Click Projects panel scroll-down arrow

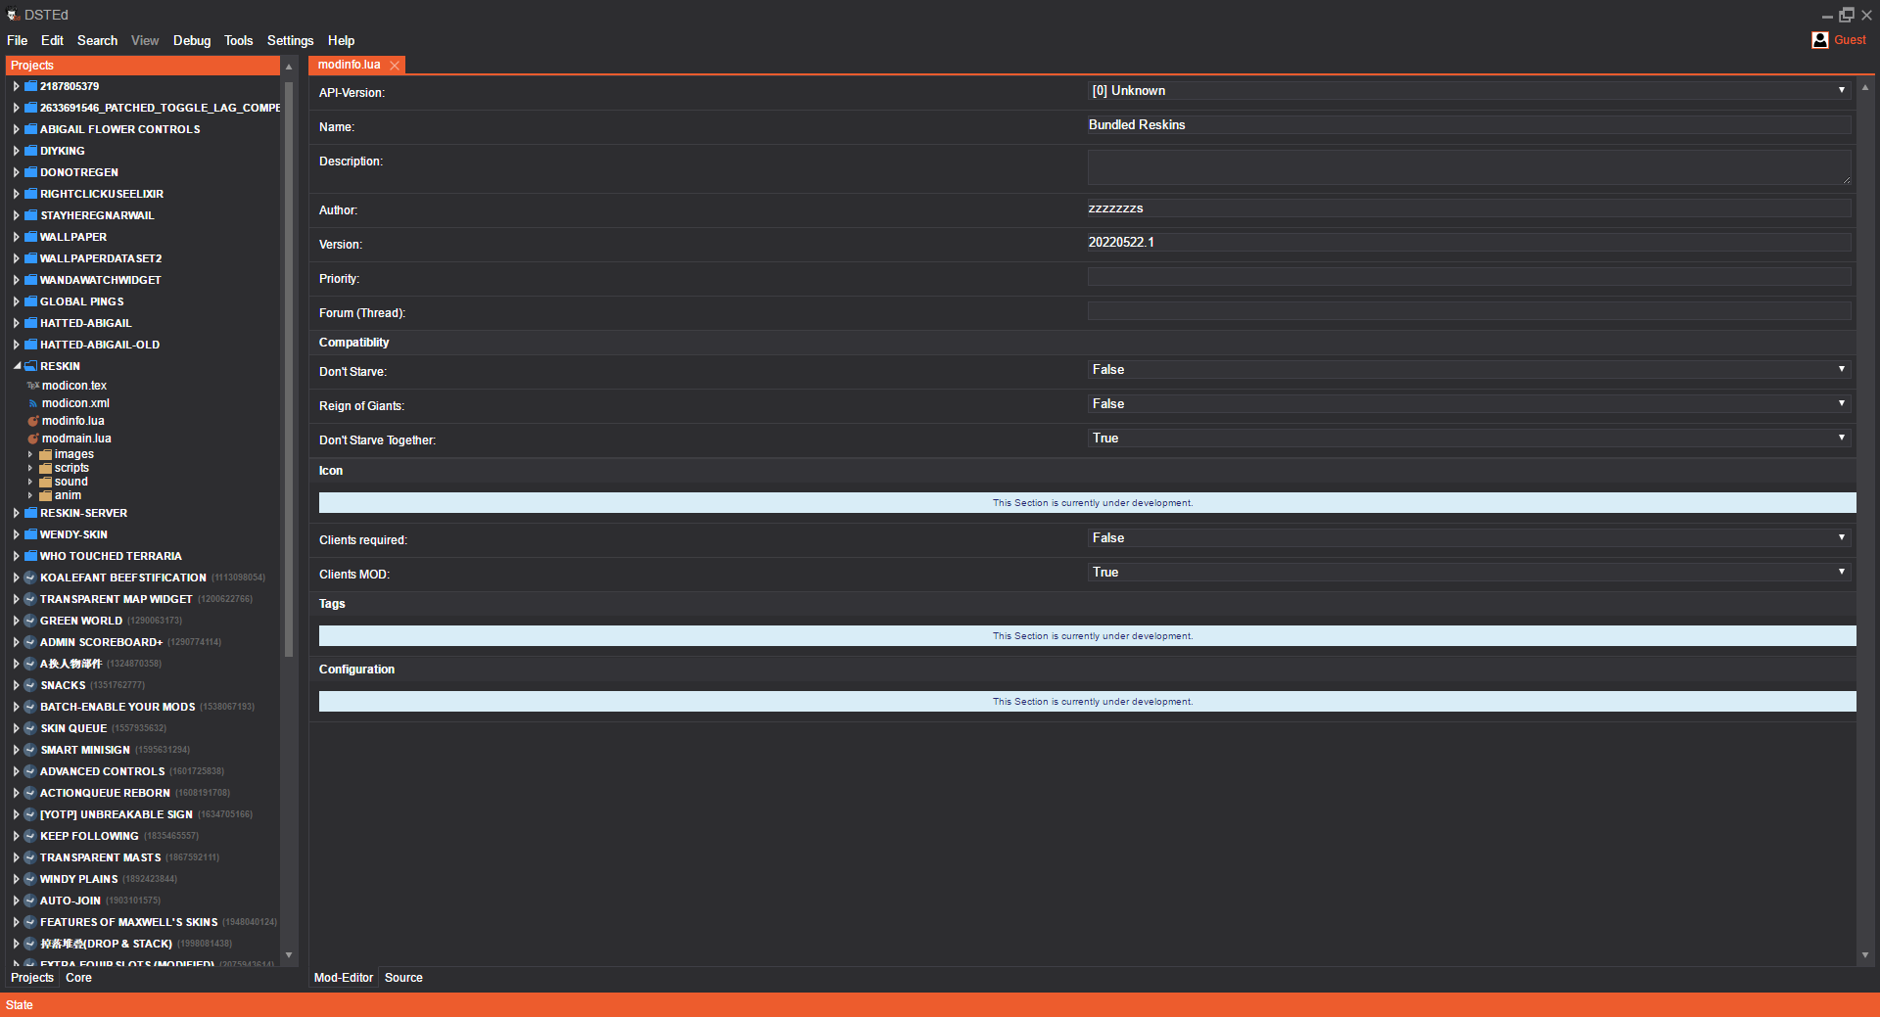289,955
